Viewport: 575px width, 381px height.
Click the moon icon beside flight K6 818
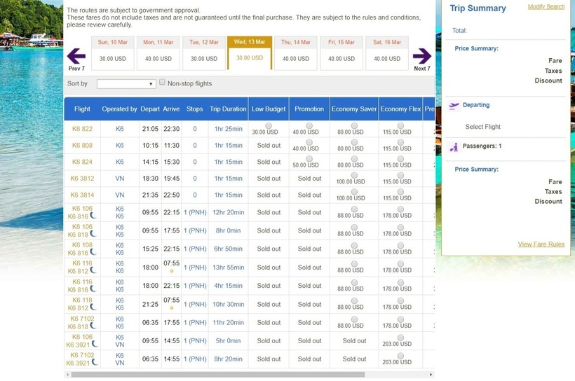click(x=93, y=234)
